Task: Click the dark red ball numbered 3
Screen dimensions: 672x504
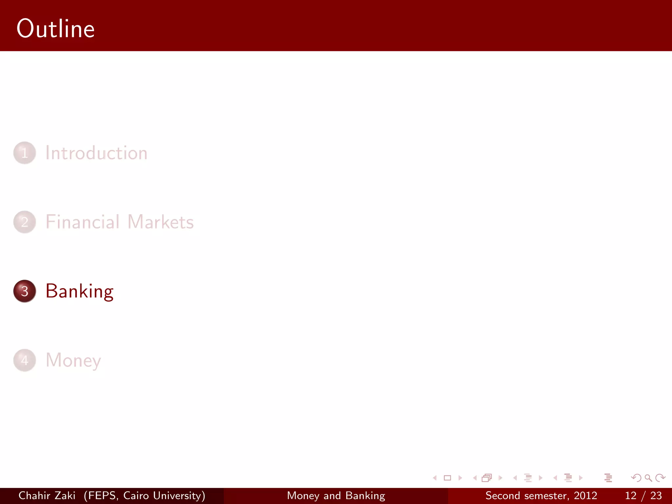Action: tap(25, 291)
